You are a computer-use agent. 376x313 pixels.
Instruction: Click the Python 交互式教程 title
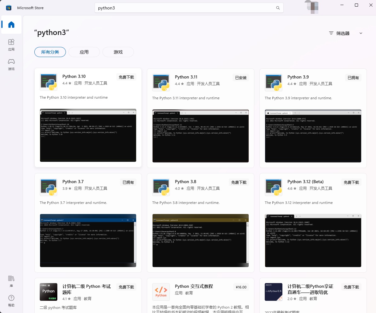click(x=194, y=287)
